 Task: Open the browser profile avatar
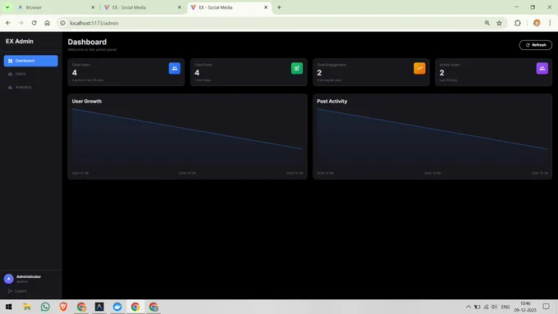pos(537,23)
